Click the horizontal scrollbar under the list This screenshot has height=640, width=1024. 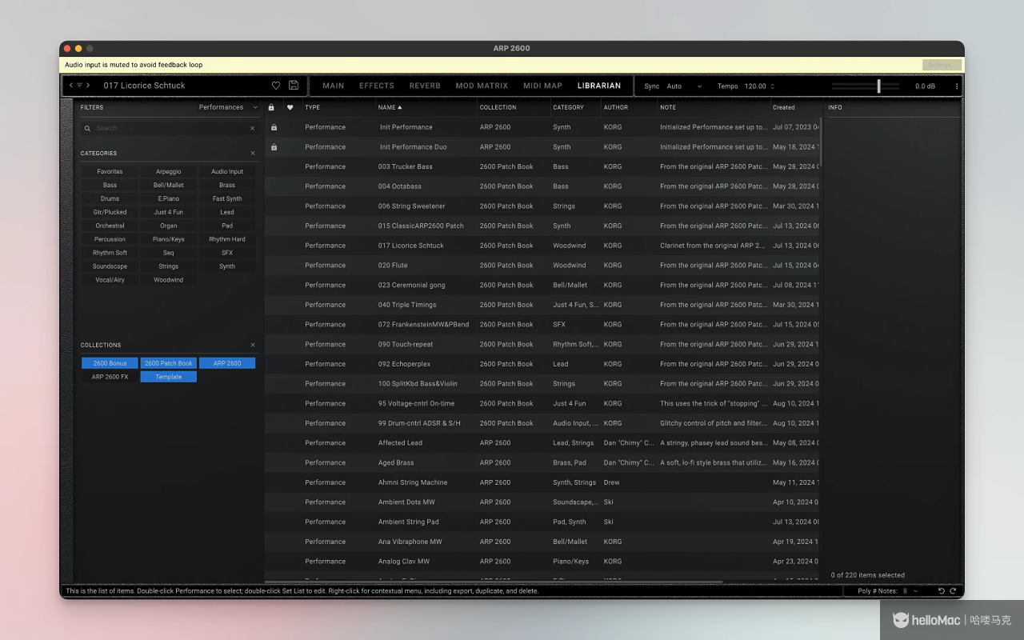[x=494, y=582]
